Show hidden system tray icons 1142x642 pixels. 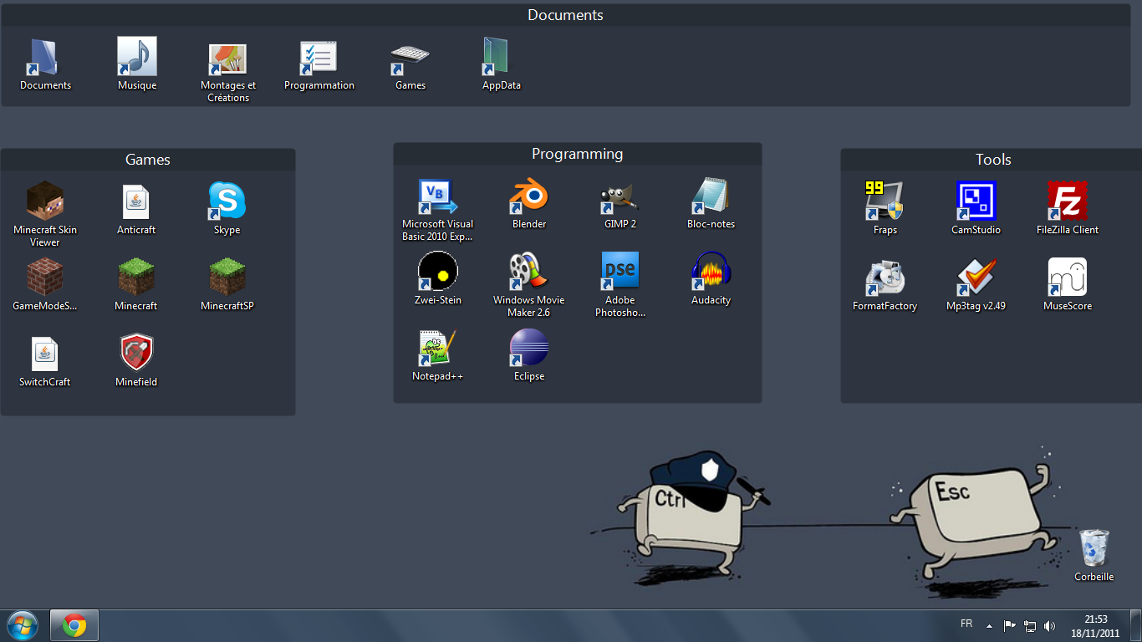pyautogui.click(x=990, y=625)
